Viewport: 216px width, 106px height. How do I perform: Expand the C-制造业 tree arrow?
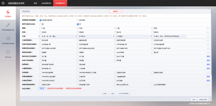pyautogui.click(x=113, y=36)
